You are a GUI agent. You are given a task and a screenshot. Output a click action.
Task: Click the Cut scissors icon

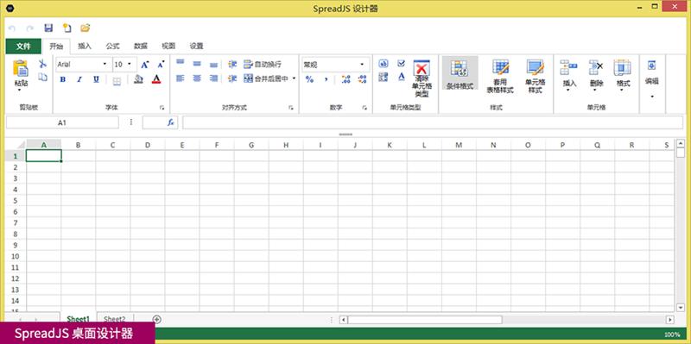coord(42,64)
